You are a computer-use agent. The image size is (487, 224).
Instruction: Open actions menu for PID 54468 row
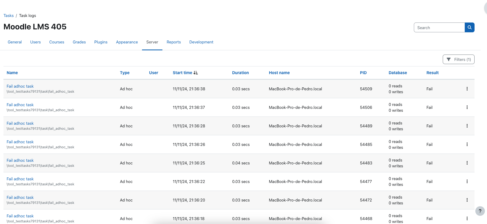[x=467, y=218]
